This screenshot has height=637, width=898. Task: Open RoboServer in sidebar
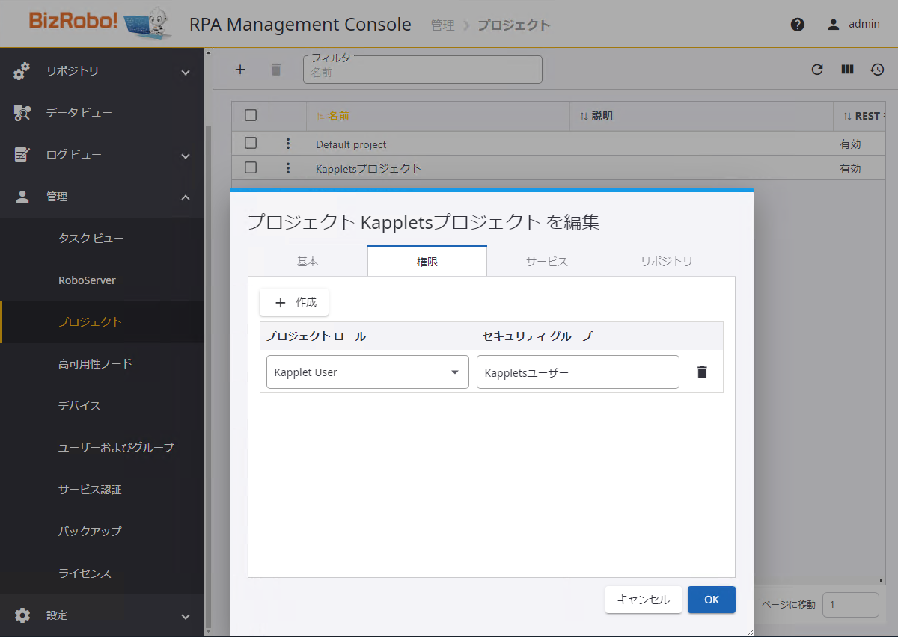[x=102, y=280]
